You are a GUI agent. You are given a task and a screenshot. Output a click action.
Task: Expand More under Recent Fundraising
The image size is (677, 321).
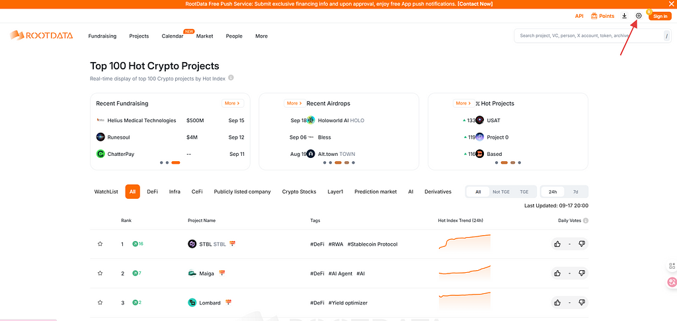(233, 103)
